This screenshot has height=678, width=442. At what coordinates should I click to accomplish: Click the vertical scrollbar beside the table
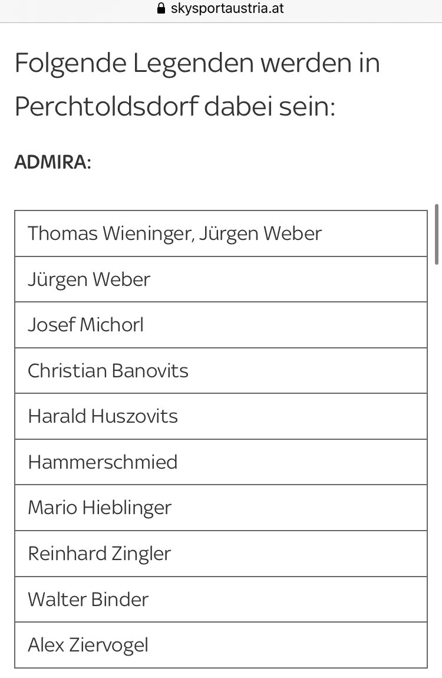[438, 235]
